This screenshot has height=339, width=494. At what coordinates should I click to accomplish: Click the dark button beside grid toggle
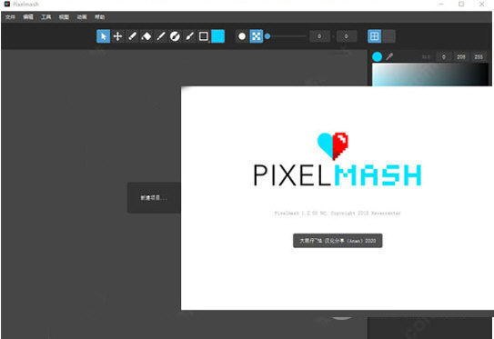pos(388,36)
